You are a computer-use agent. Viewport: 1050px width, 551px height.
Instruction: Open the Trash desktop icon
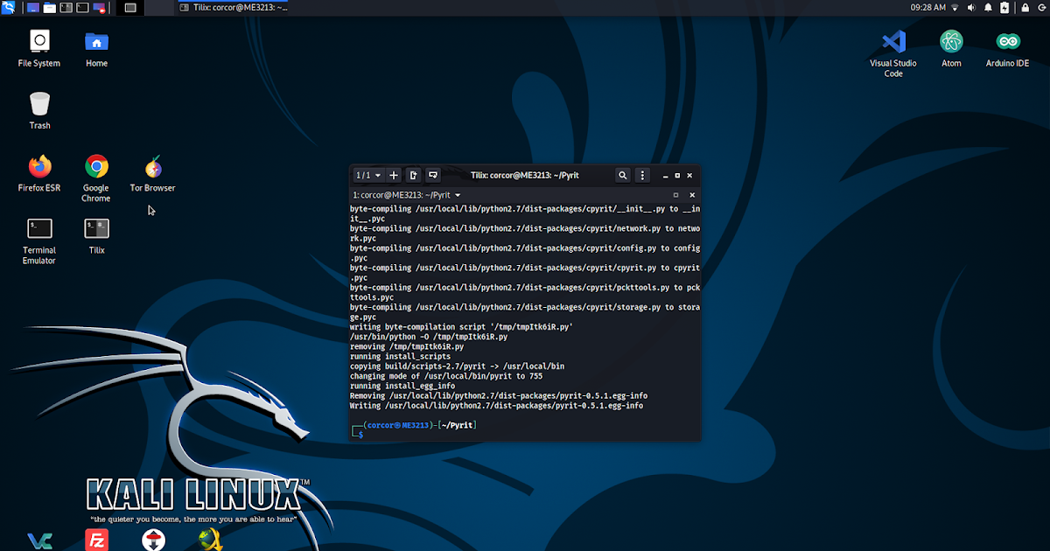point(38,105)
